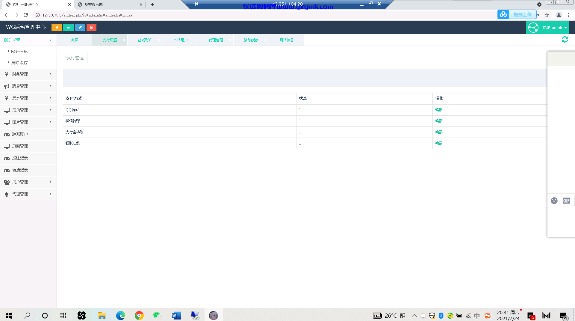Launch Chrome from the taskbar

(139, 315)
